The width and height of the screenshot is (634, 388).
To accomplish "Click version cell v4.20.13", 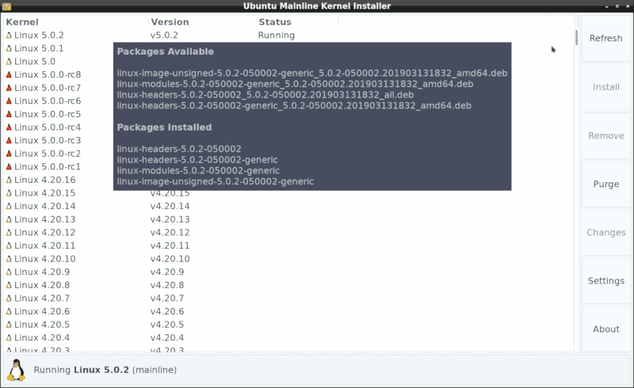I will (x=170, y=219).
